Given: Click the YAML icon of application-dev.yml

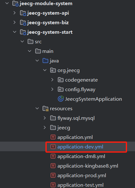Looking at the screenshot, I should pyautogui.click(x=53, y=147).
